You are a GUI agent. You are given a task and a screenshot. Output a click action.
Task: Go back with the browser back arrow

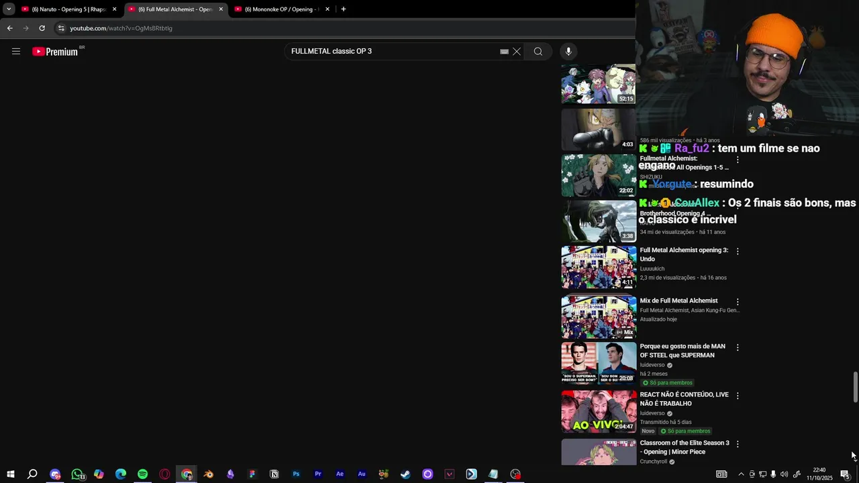click(9, 28)
